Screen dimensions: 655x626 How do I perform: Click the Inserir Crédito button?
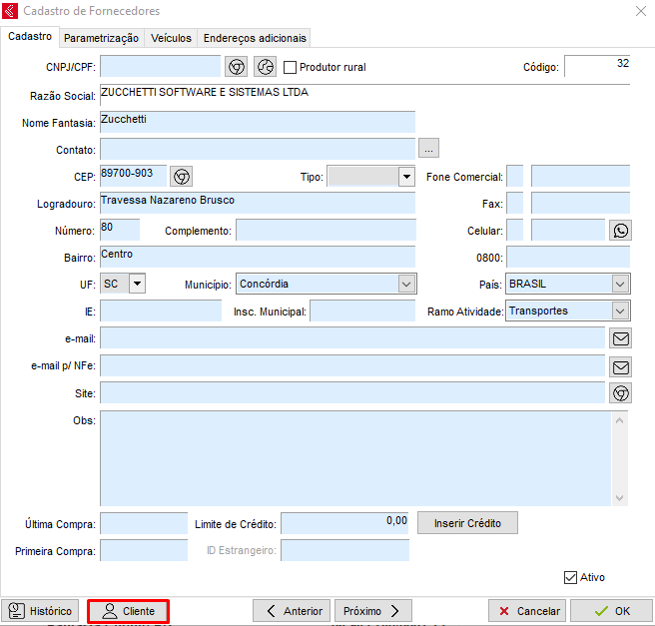point(468,523)
